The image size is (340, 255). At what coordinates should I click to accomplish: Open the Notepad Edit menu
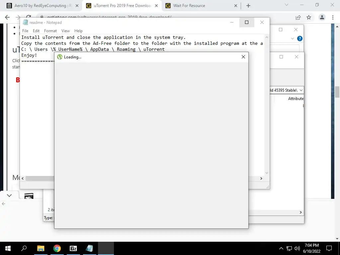pyautogui.click(x=36, y=31)
